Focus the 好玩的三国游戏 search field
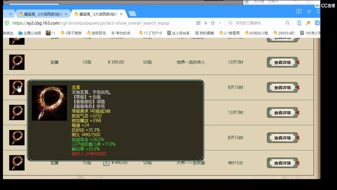 248,23
